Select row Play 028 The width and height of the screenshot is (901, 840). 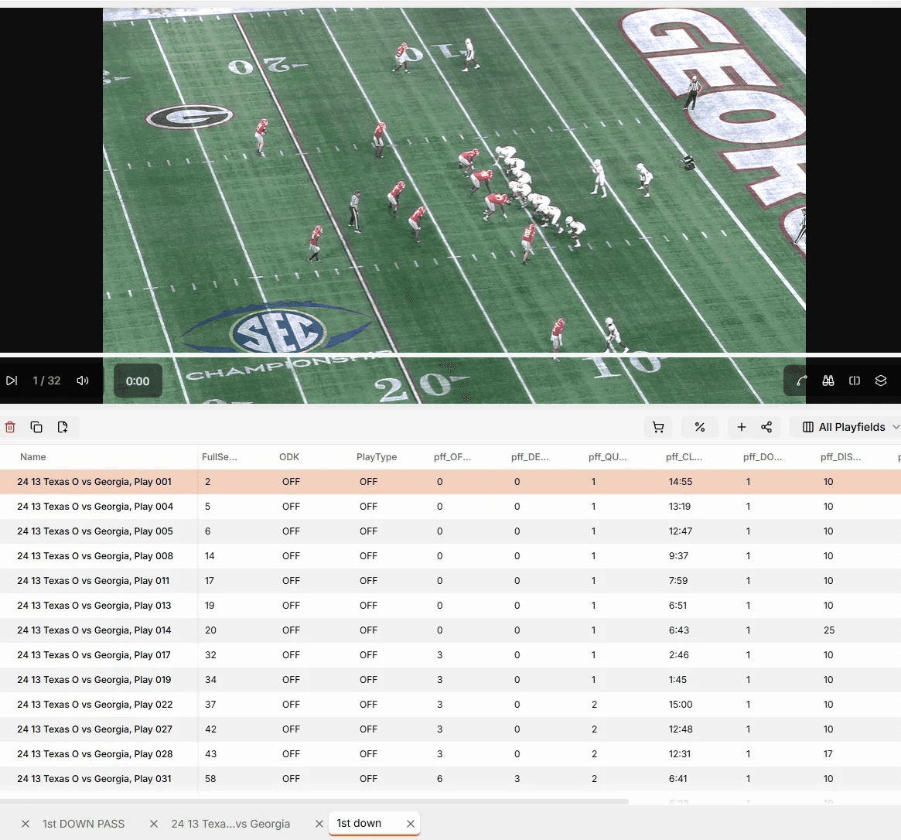click(x=450, y=753)
